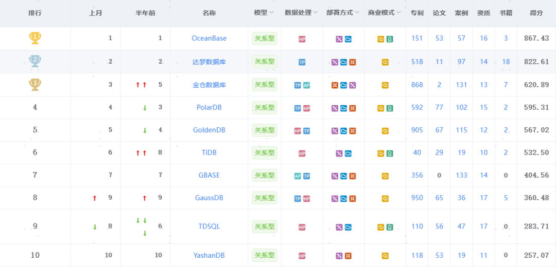The image size is (556, 267).
Task: Open the OceanBase database link
Action: click(209, 38)
